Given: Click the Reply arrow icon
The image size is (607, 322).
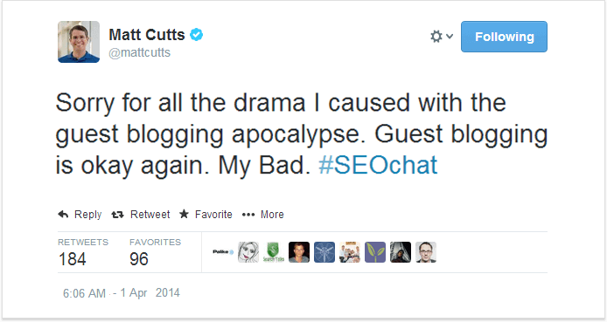Looking at the screenshot, I should click(63, 215).
